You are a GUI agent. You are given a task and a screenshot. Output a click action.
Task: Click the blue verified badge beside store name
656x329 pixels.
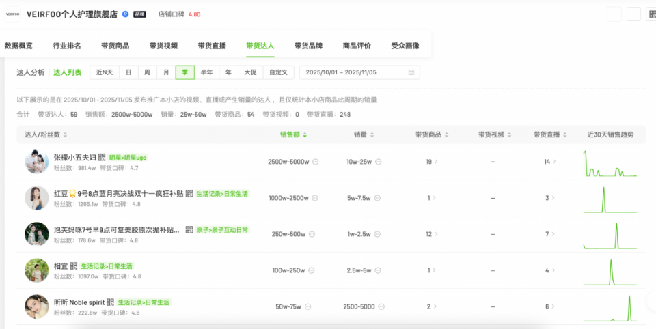[x=125, y=14]
